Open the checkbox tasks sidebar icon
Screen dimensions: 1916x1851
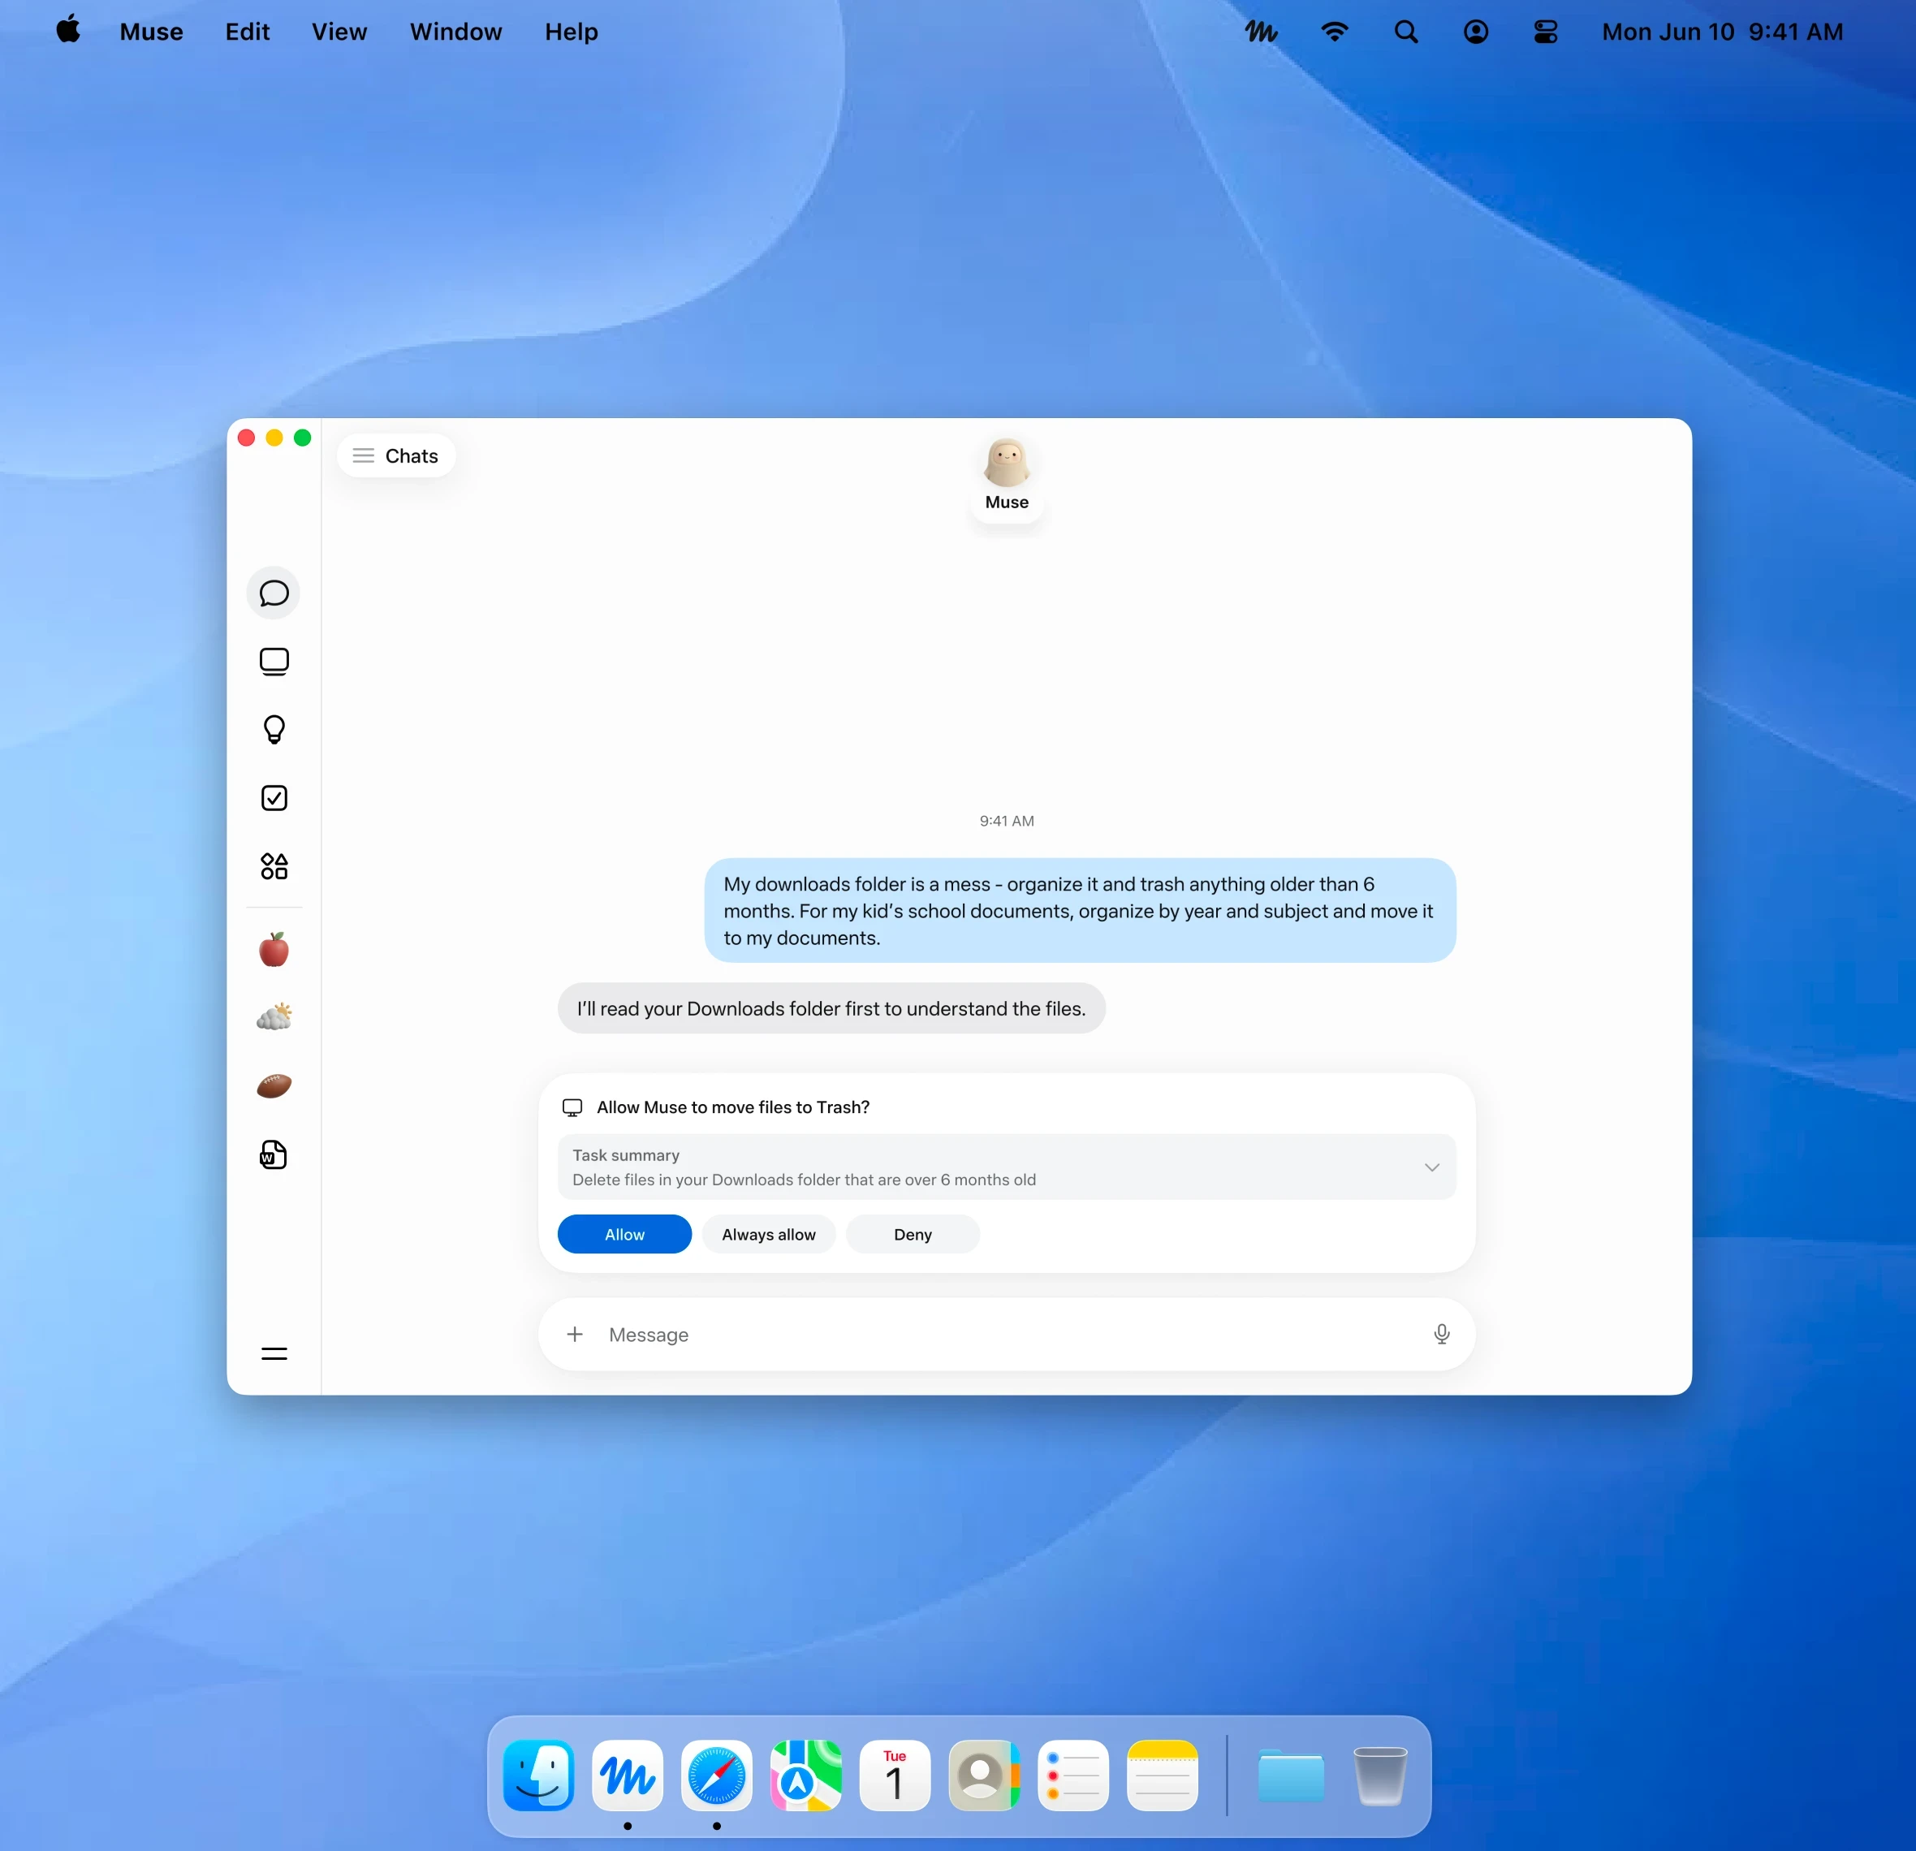(x=274, y=797)
